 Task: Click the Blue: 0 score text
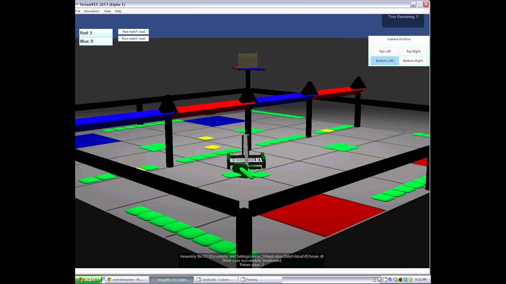(87, 41)
